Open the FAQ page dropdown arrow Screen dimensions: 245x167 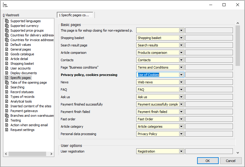pyautogui.click(x=181, y=90)
